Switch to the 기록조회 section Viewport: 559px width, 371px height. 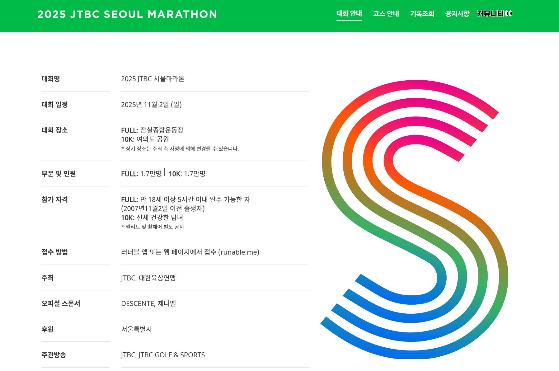coord(422,13)
